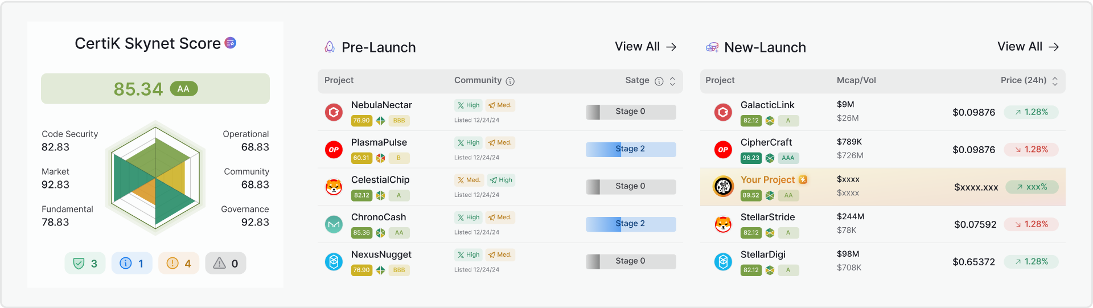Open Pre-Launch View All link
This screenshot has width=1093, height=308.
pos(646,47)
